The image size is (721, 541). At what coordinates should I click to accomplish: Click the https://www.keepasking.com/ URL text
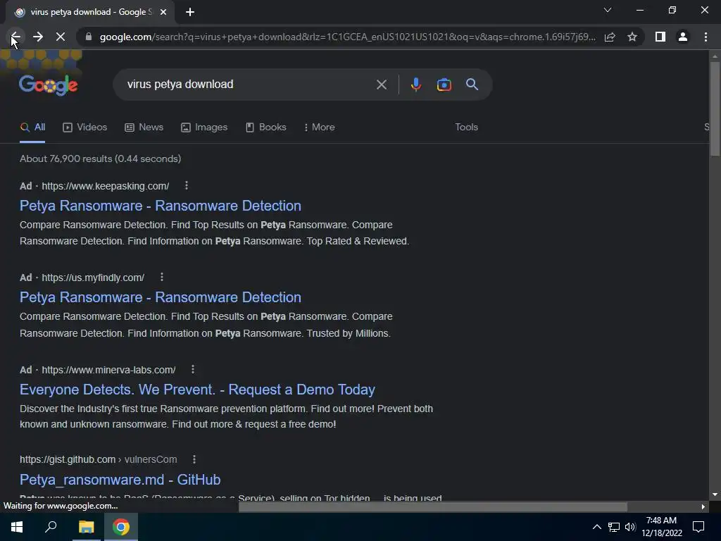(106, 186)
